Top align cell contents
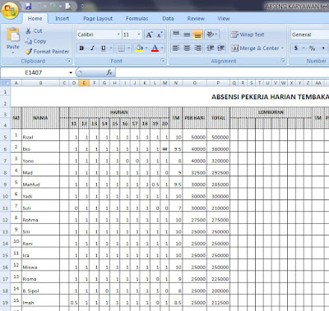This screenshot has width=329, height=311. point(176,34)
